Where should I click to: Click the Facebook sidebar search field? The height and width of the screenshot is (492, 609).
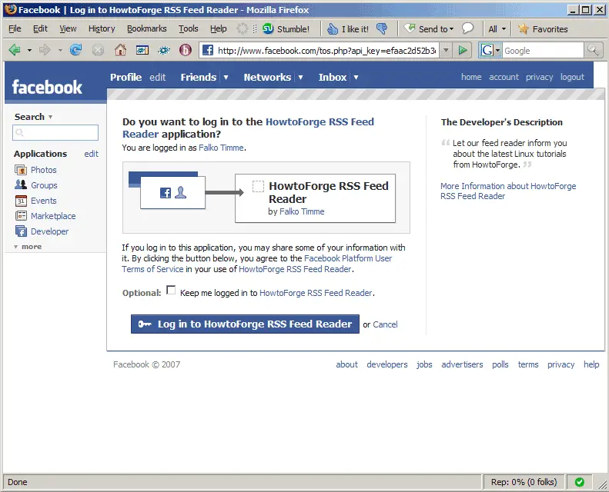55,132
